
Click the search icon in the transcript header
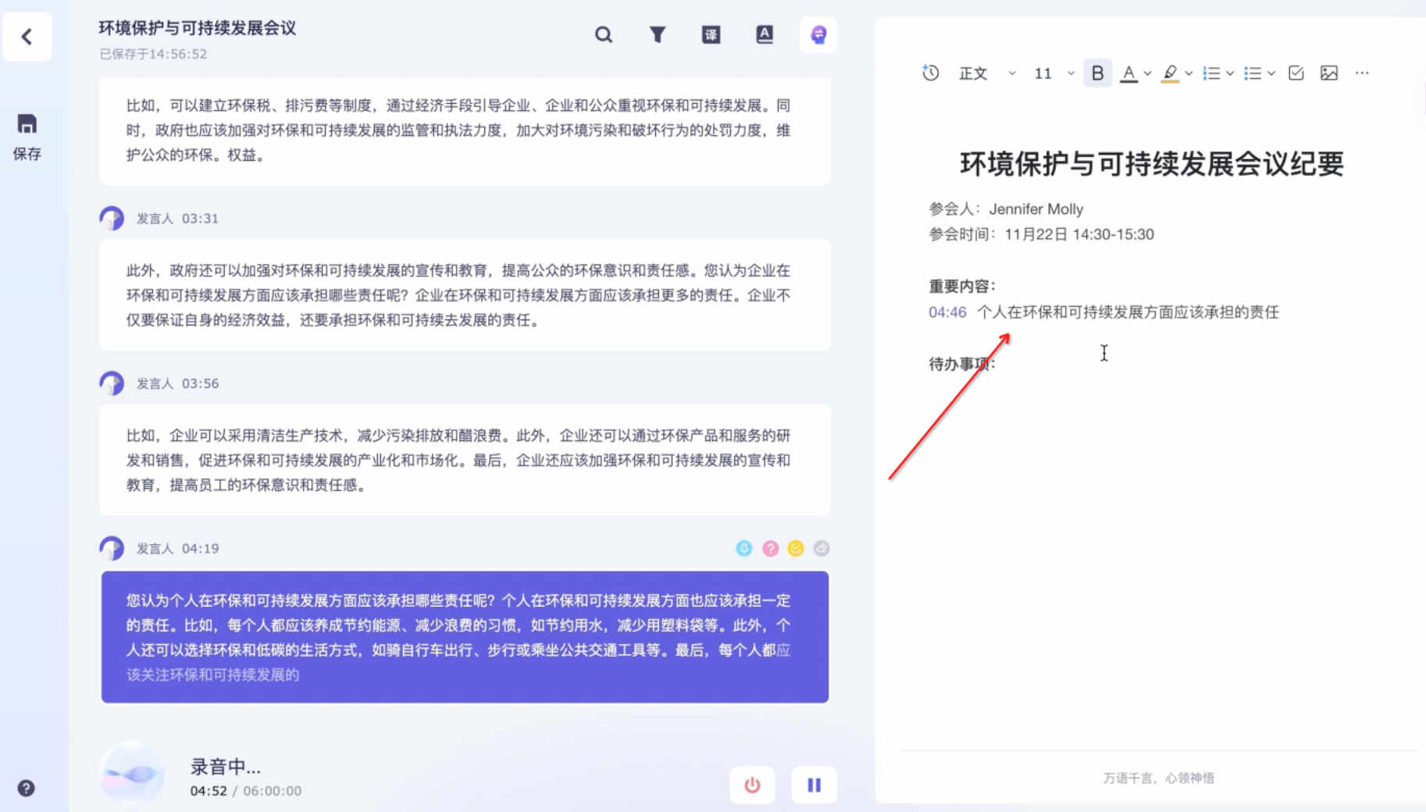pos(603,35)
